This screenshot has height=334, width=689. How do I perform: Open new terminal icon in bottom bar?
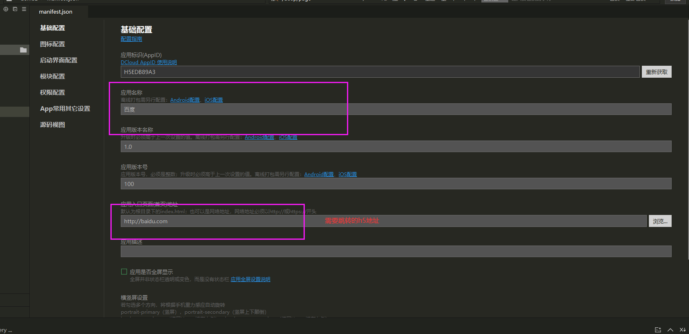point(658,330)
